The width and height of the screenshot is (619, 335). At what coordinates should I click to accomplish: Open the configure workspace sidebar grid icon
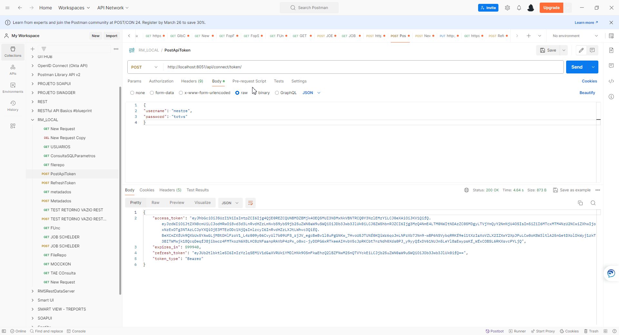[13, 126]
